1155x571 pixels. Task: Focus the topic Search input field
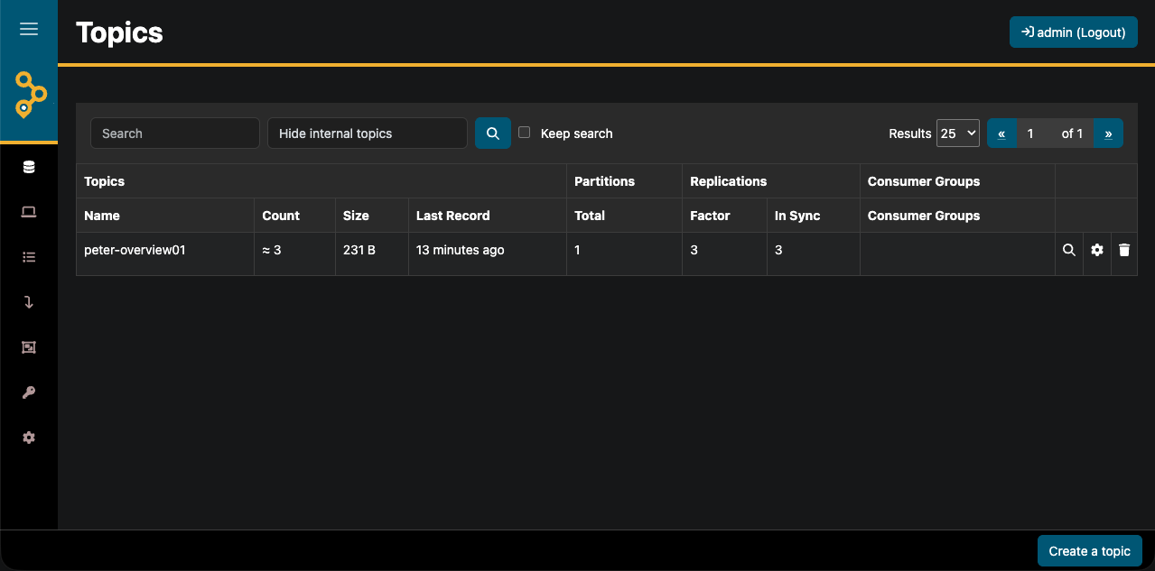point(174,134)
